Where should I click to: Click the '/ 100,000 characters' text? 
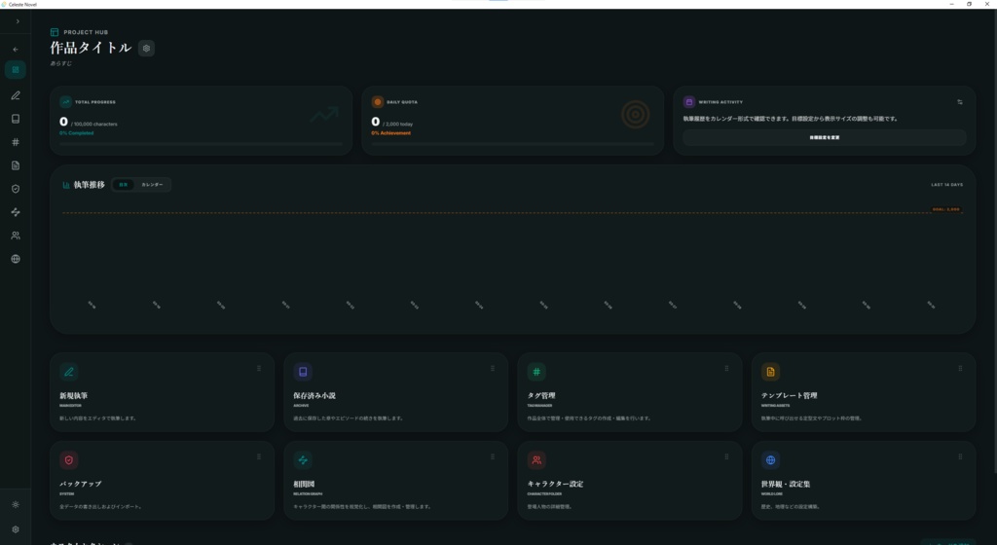pos(94,124)
